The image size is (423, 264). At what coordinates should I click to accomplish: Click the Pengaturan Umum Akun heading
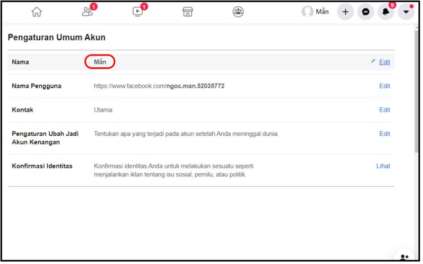click(x=57, y=37)
